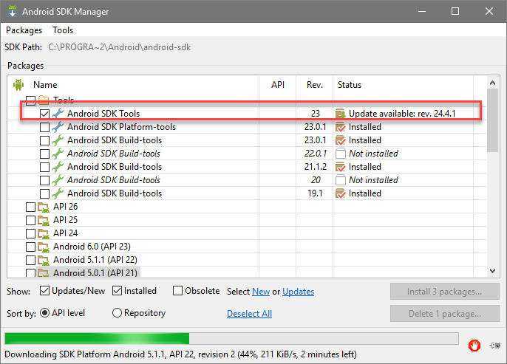Image resolution: width=507 pixels, height=364 pixels.
Task: Check Build-tools rev 20 checkbox
Action: coord(44,180)
